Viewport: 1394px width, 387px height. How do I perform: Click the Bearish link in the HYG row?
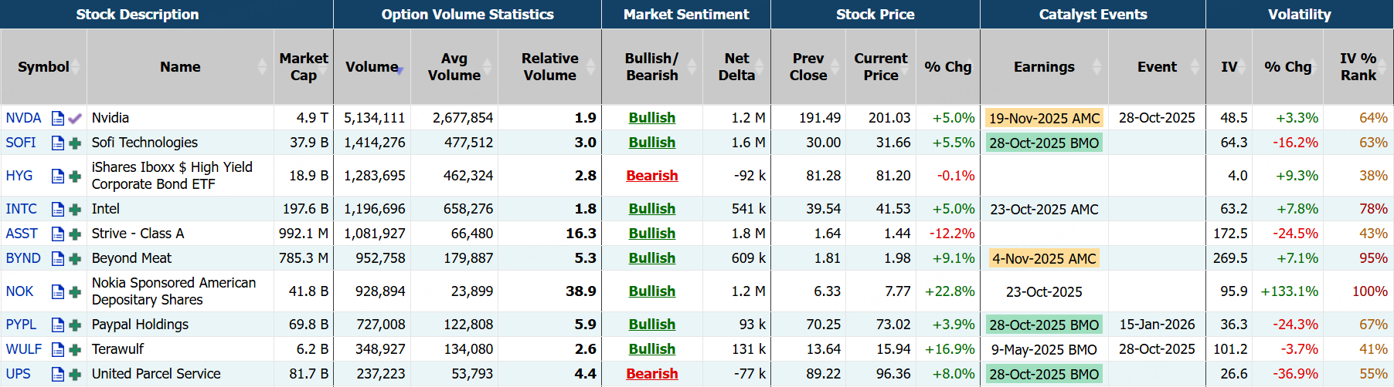(x=651, y=176)
